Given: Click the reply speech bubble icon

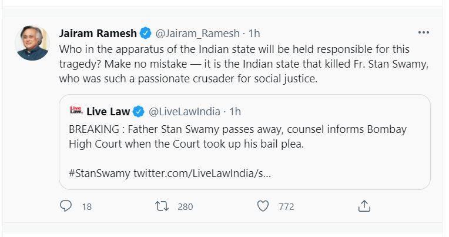Looking at the screenshot, I should [x=66, y=206].
